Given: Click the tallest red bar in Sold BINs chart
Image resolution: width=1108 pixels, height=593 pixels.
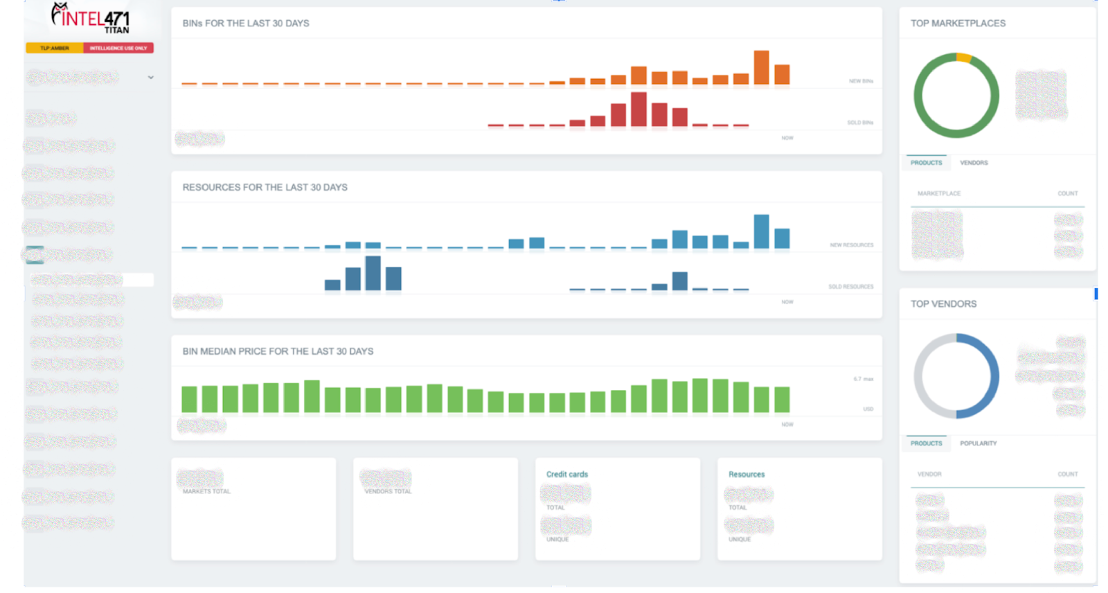Looking at the screenshot, I should (x=638, y=109).
